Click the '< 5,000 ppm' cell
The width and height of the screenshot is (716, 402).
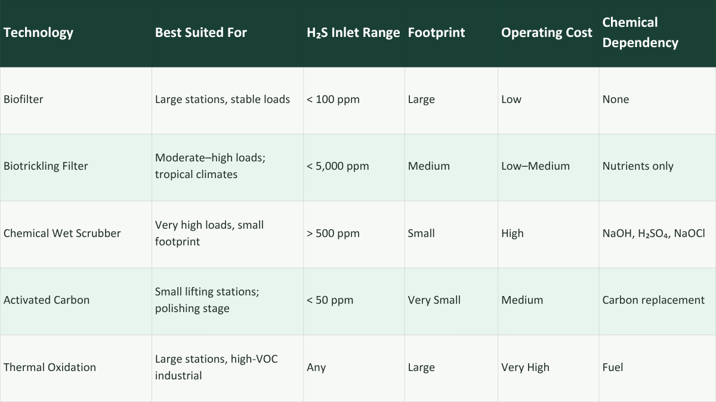(x=338, y=166)
